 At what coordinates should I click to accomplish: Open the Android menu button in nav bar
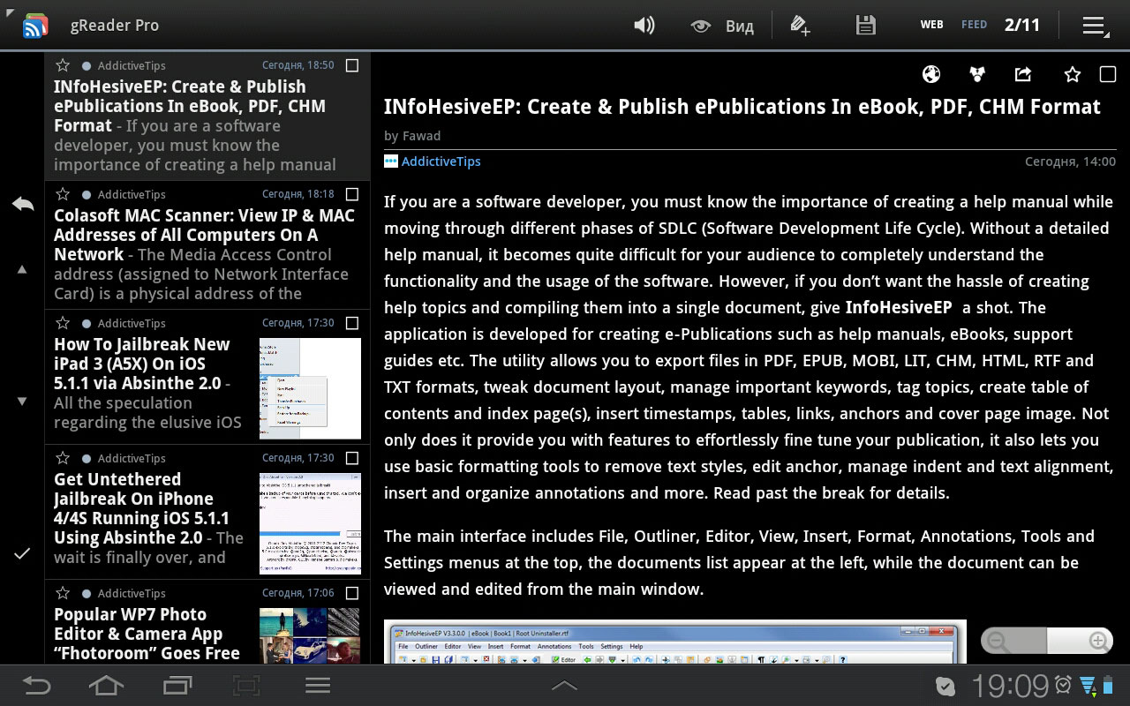pos(318,685)
